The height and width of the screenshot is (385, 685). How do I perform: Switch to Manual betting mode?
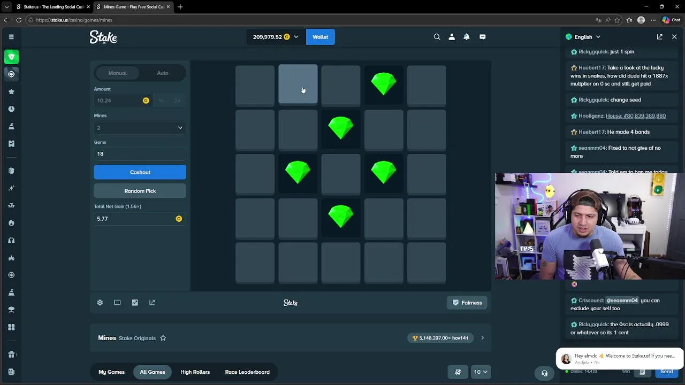click(x=117, y=73)
